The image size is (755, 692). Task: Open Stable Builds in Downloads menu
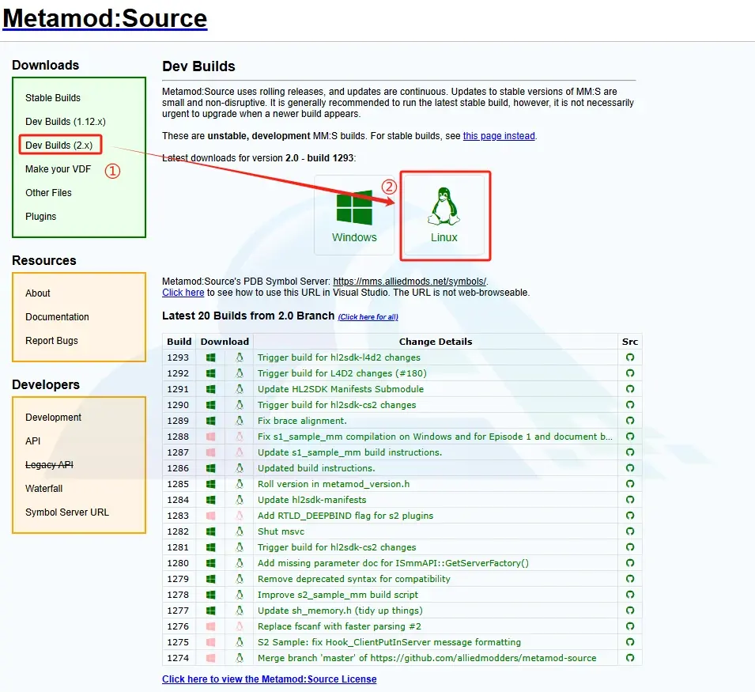pyautogui.click(x=53, y=98)
